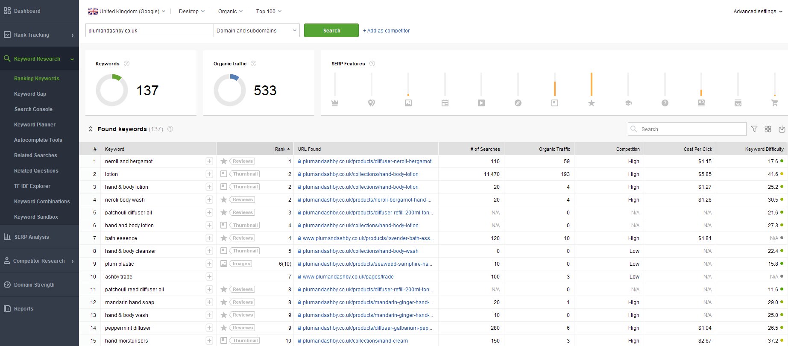
Task: Click the green Search button
Action: click(331, 30)
